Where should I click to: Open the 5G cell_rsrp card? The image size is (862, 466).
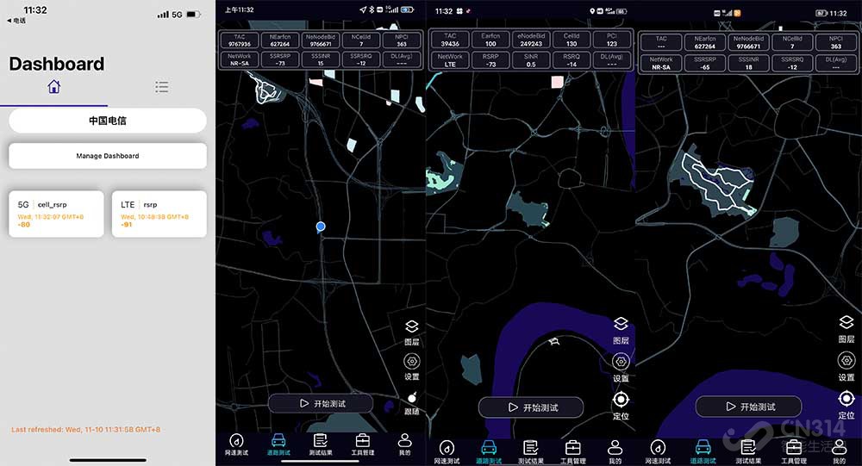point(56,214)
